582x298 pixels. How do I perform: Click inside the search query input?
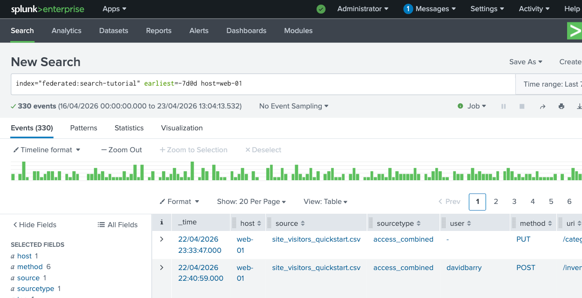point(263,84)
